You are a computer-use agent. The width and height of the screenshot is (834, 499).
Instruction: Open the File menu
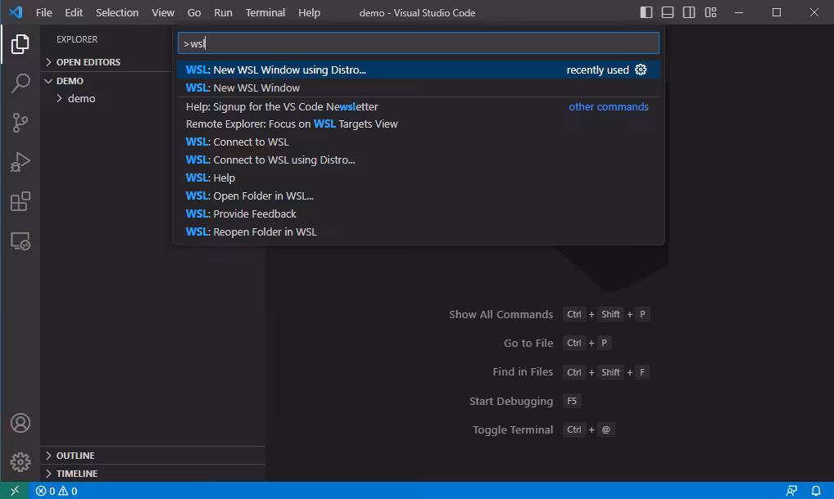pyautogui.click(x=43, y=12)
